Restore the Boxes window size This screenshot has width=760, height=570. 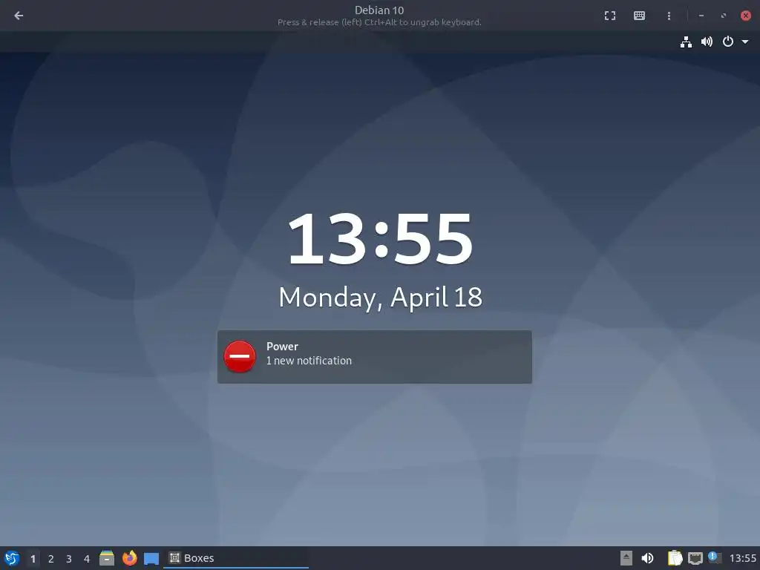724,16
